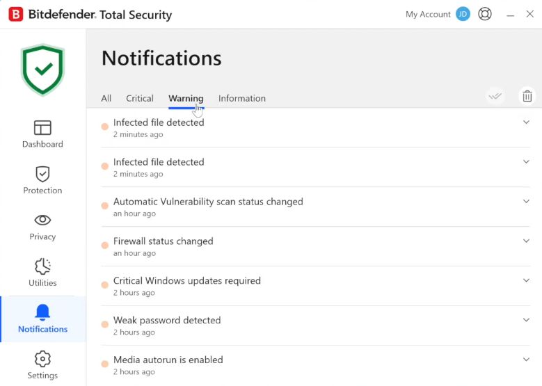Screen dimensions: 542x386
Task: Expand Critical Windows updates required entry
Action: click(526, 281)
